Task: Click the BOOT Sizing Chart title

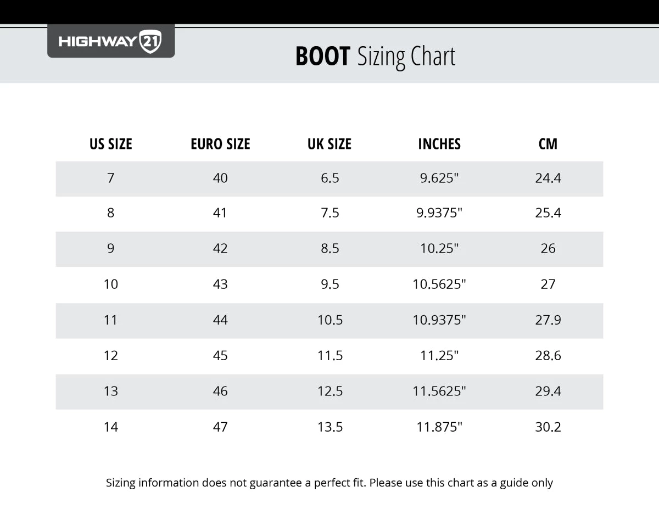Action: tap(375, 57)
